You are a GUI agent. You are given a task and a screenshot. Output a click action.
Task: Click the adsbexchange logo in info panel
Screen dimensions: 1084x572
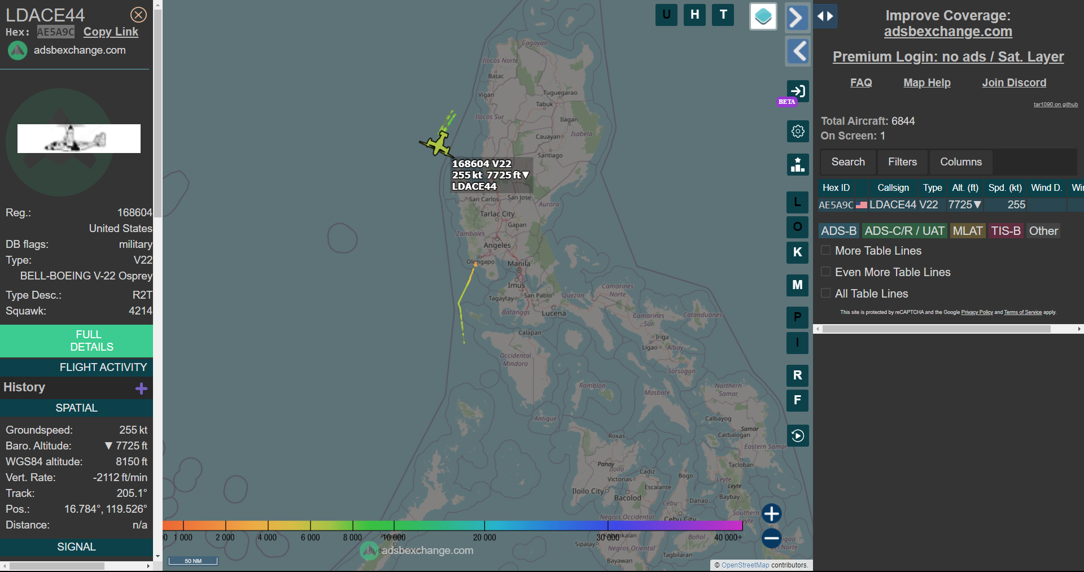tap(18, 50)
